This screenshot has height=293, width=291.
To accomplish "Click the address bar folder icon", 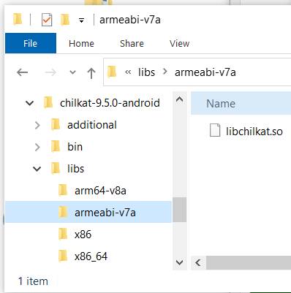I will click(112, 72).
